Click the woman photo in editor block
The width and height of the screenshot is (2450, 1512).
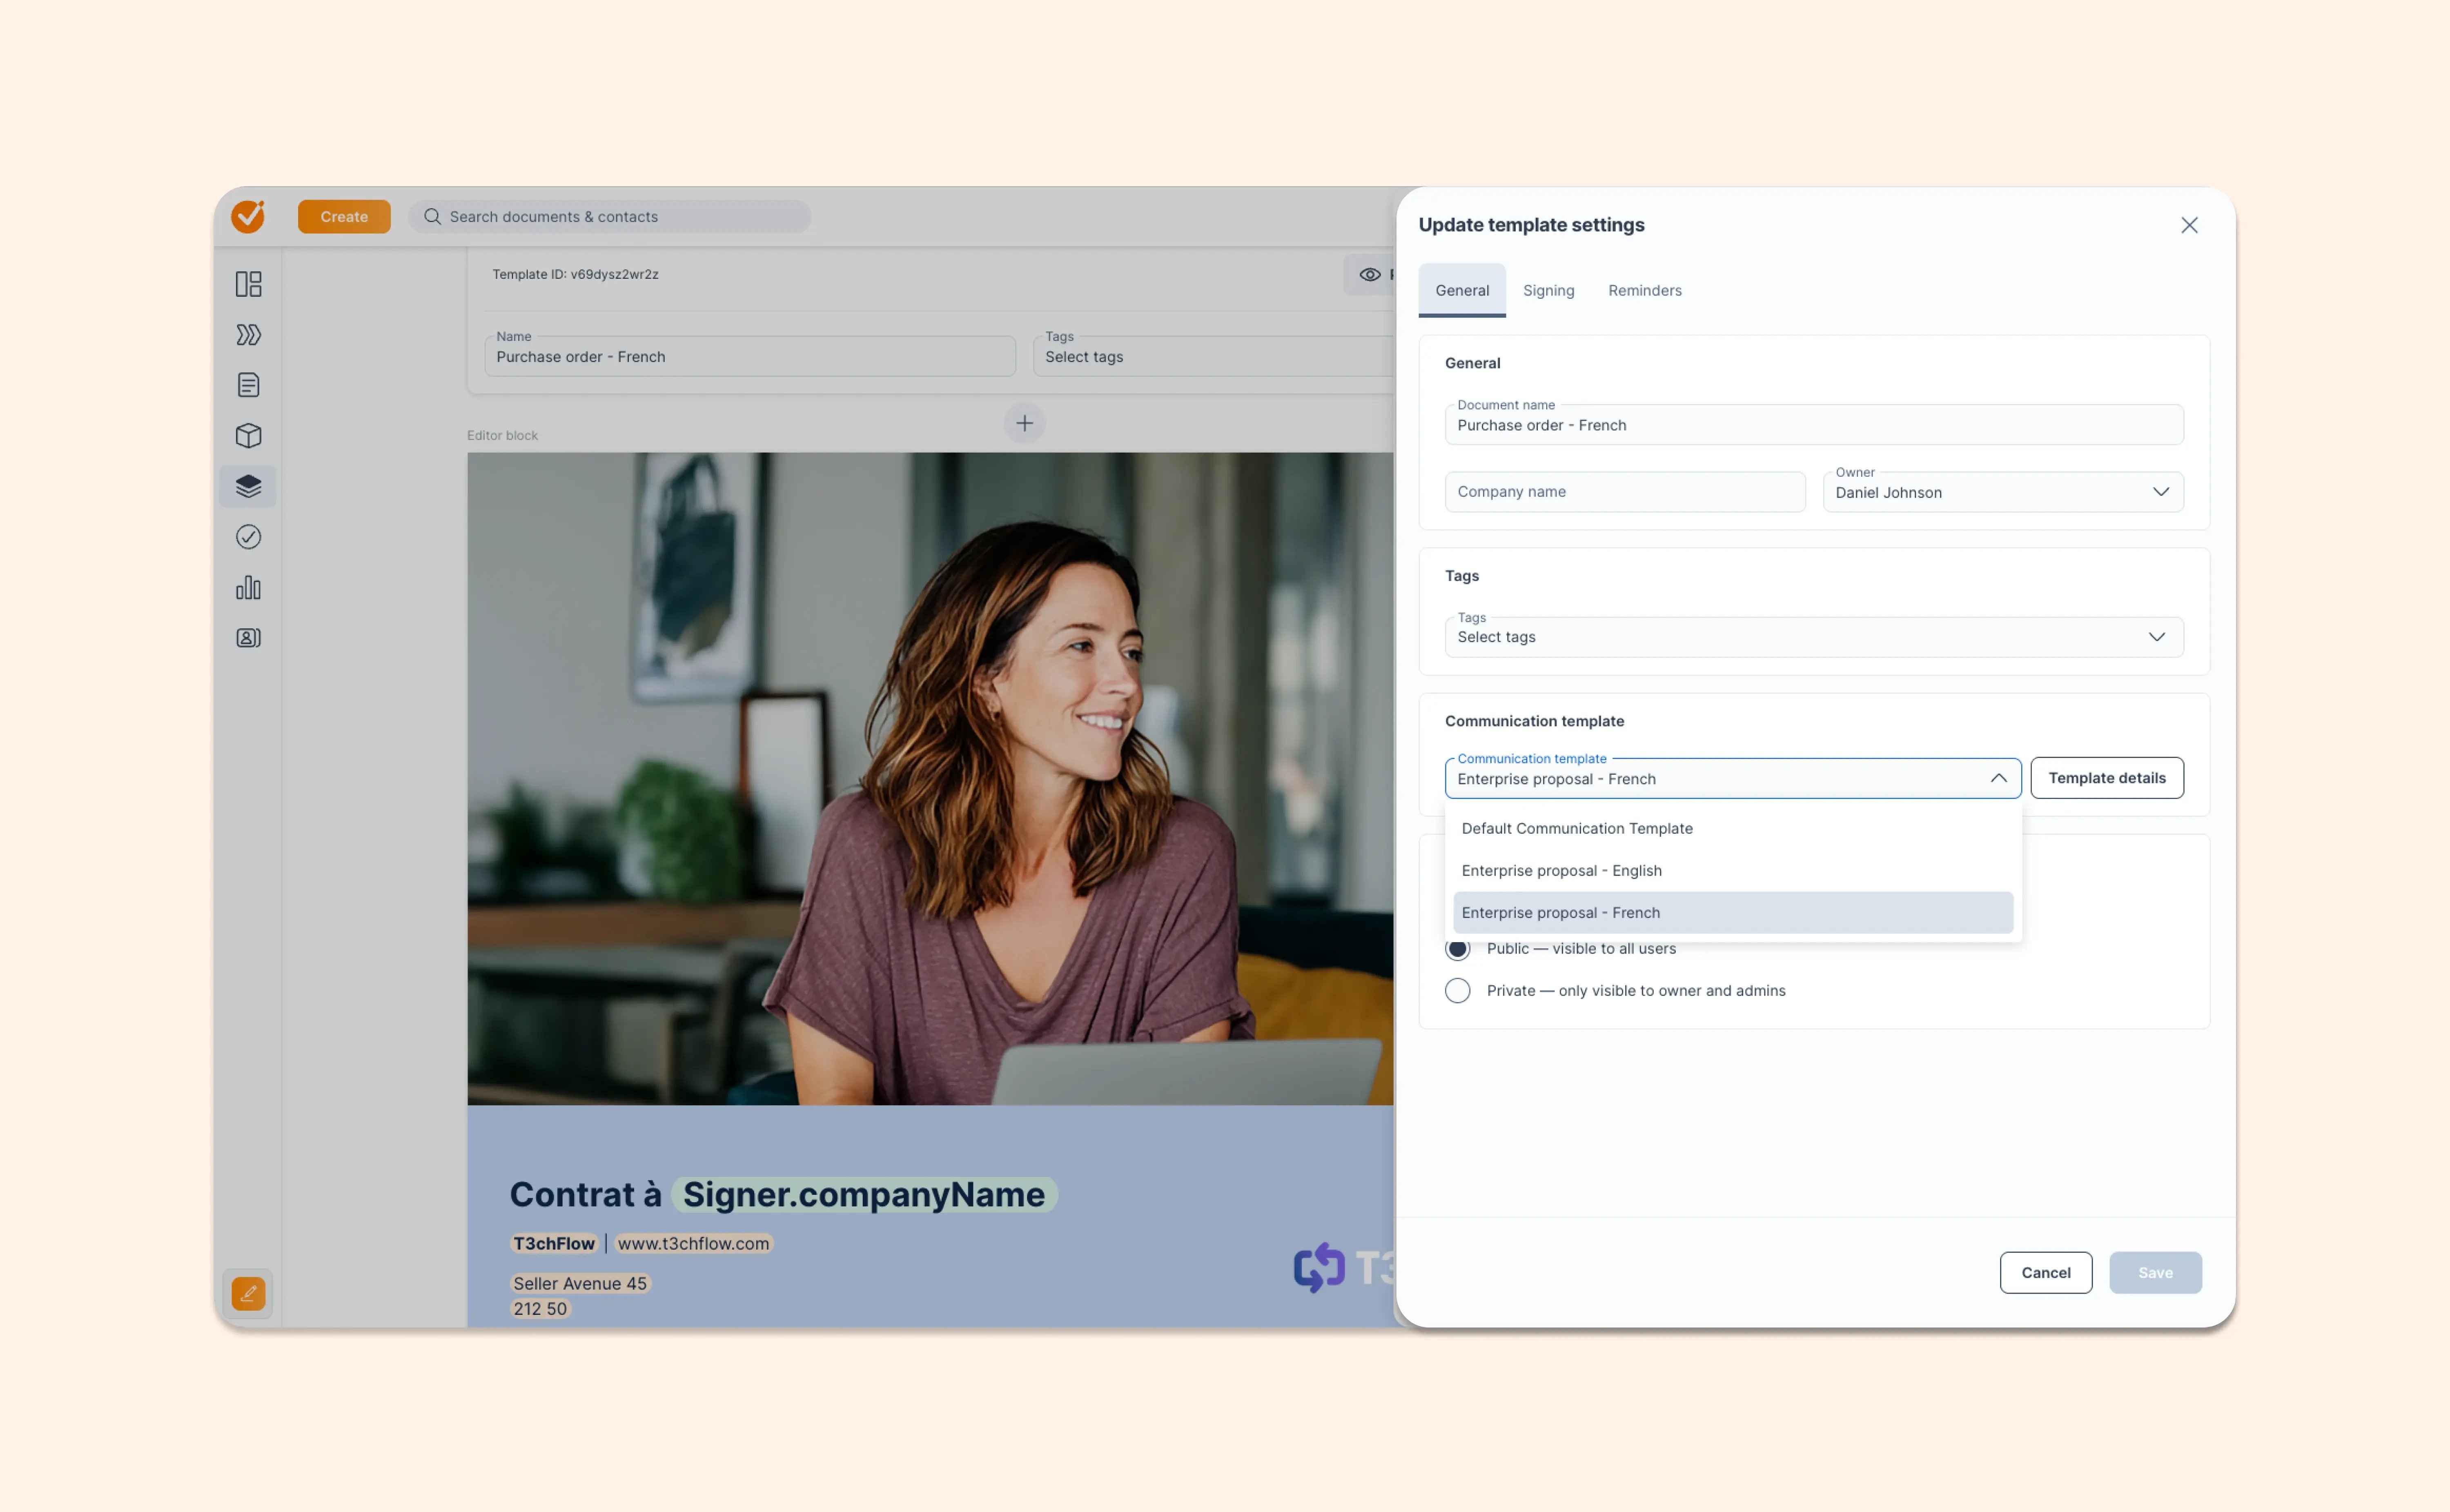(x=930, y=779)
